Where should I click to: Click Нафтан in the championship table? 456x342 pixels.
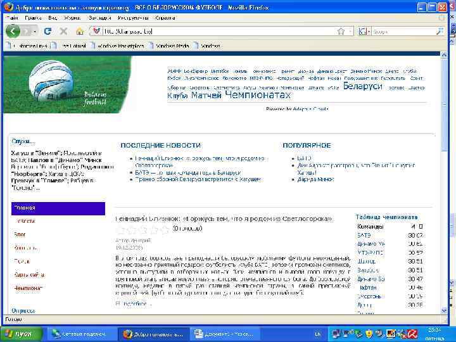pyautogui.click(x=367, y=288)
